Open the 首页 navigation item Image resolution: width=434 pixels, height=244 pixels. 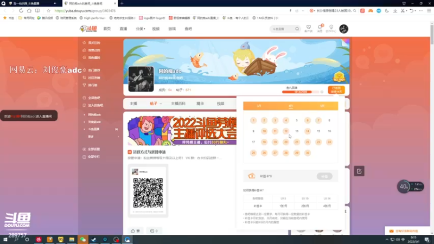pos(107,29)
